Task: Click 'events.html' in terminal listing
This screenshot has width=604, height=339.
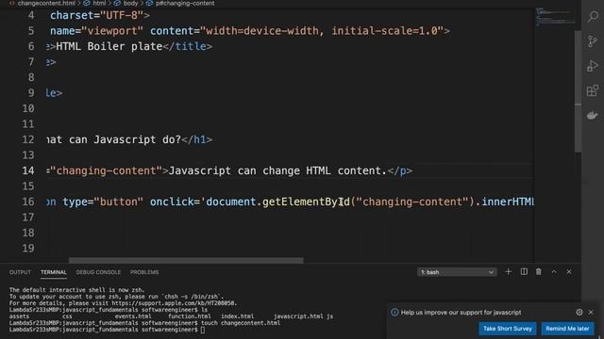Action: (x=133, y=316)
